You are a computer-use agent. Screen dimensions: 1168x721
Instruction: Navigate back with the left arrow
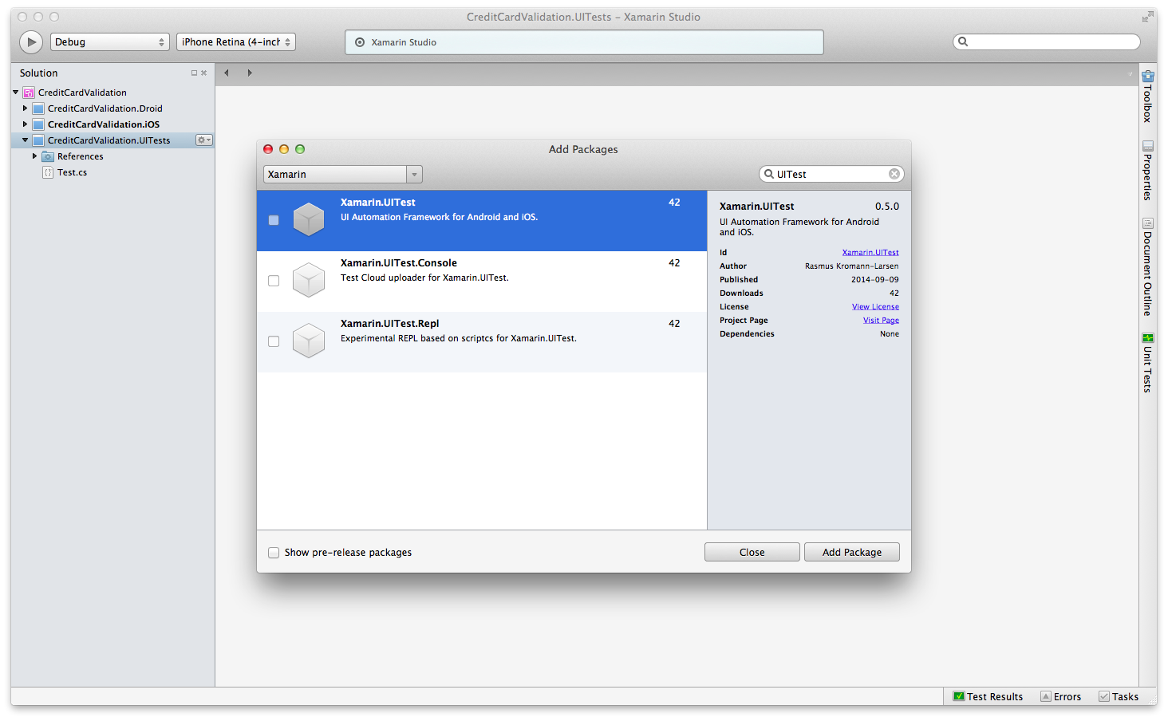[x=227, y=73]
